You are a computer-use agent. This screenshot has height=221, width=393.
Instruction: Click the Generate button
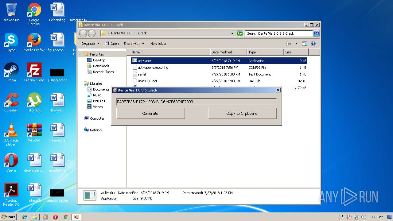[150, 113]
